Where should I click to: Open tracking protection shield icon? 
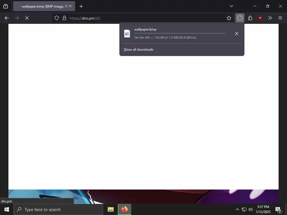(x=57, y=18)
